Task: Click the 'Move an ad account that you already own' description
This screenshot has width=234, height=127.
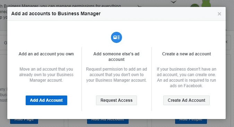Action: pyautogui.click(x=46, y=75)
